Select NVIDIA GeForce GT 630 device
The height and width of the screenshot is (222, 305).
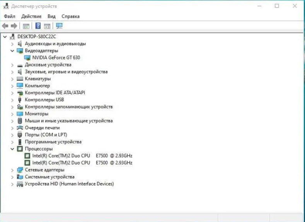(x=56, y=58)
